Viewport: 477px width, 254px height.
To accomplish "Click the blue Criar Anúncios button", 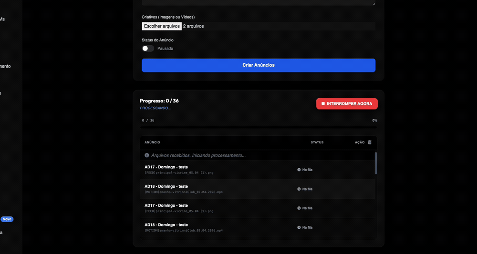I will (258, 65).
